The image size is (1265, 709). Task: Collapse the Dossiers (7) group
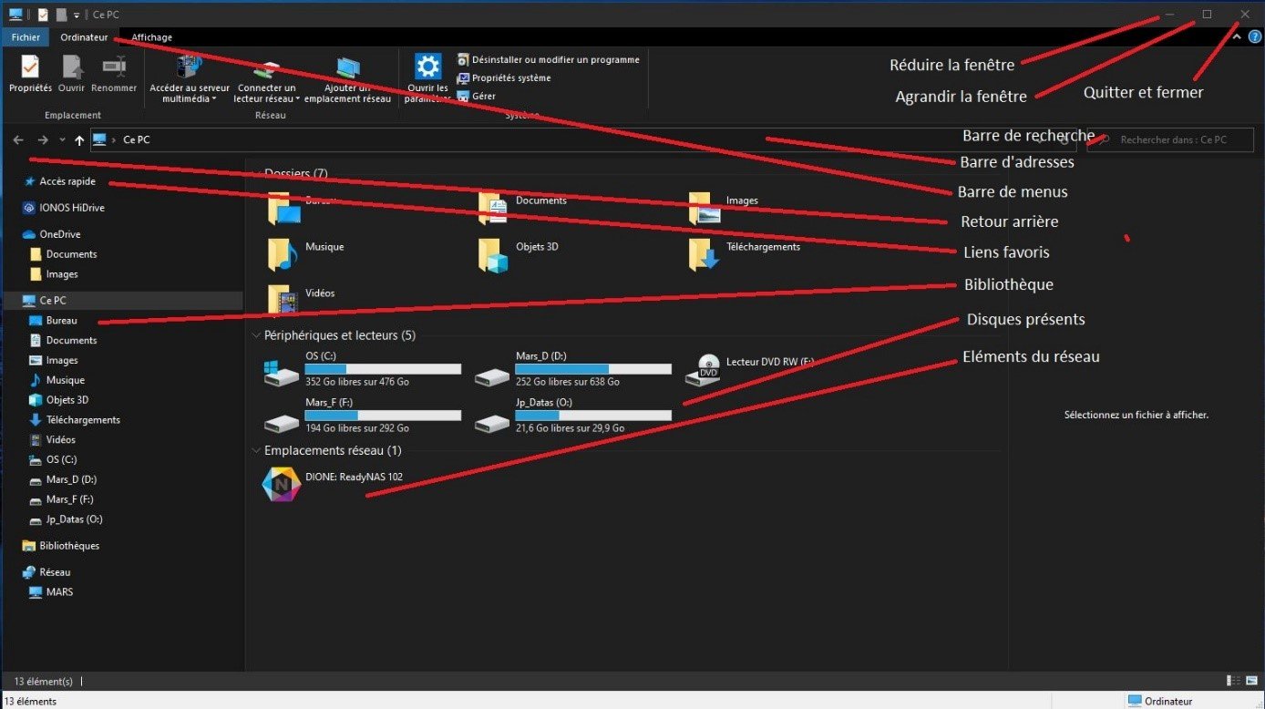[256, 173]
